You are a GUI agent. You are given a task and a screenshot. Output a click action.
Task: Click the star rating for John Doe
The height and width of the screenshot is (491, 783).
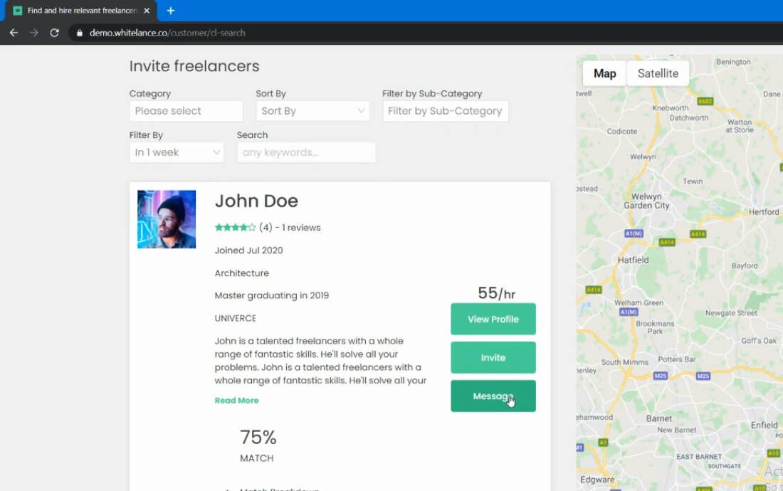tap(235, 228)
